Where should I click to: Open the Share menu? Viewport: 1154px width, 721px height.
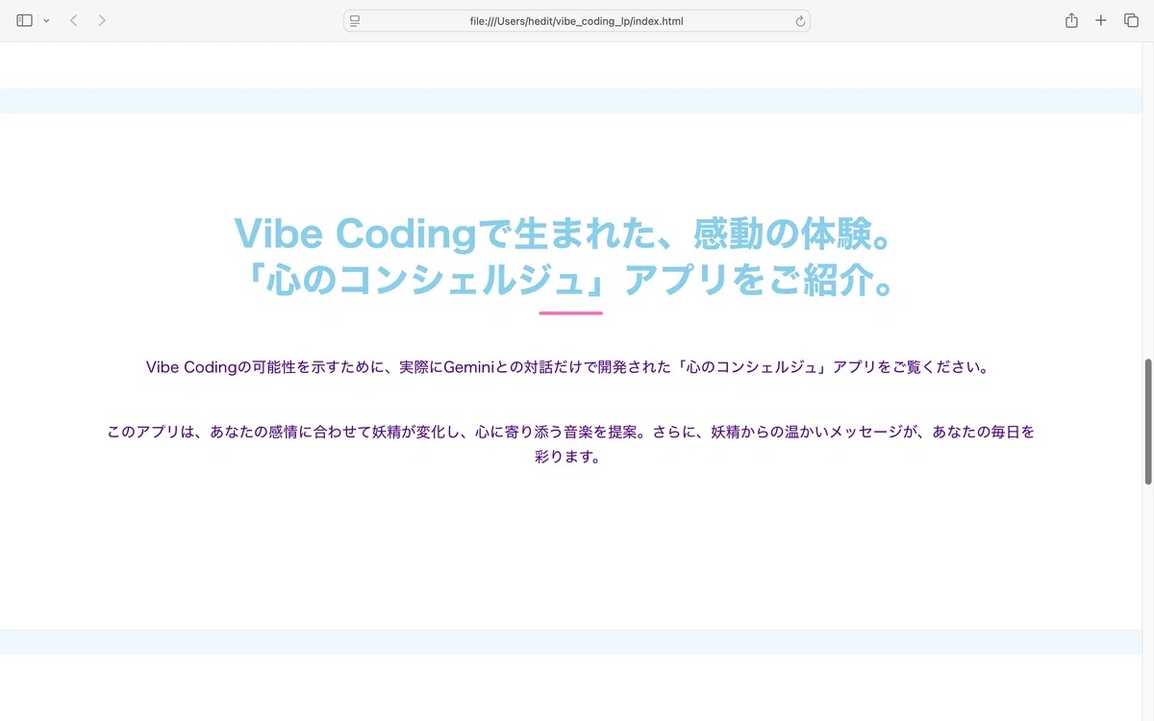pos(1071,20)
